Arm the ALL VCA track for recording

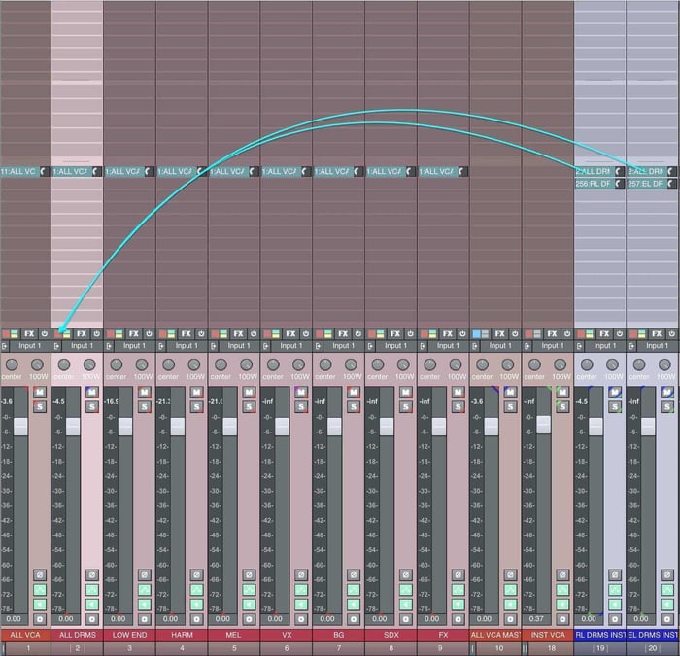(40, 619)
